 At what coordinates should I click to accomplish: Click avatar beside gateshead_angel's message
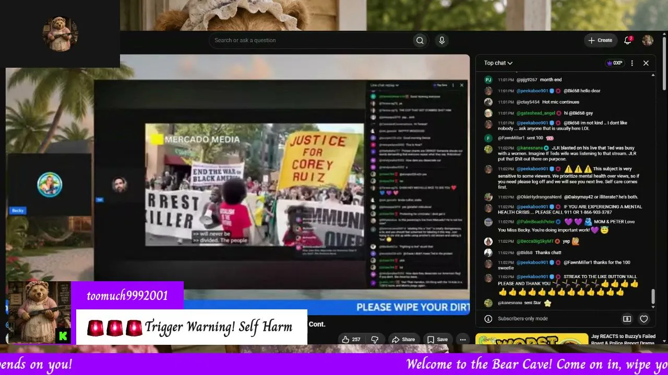point(488,113)
